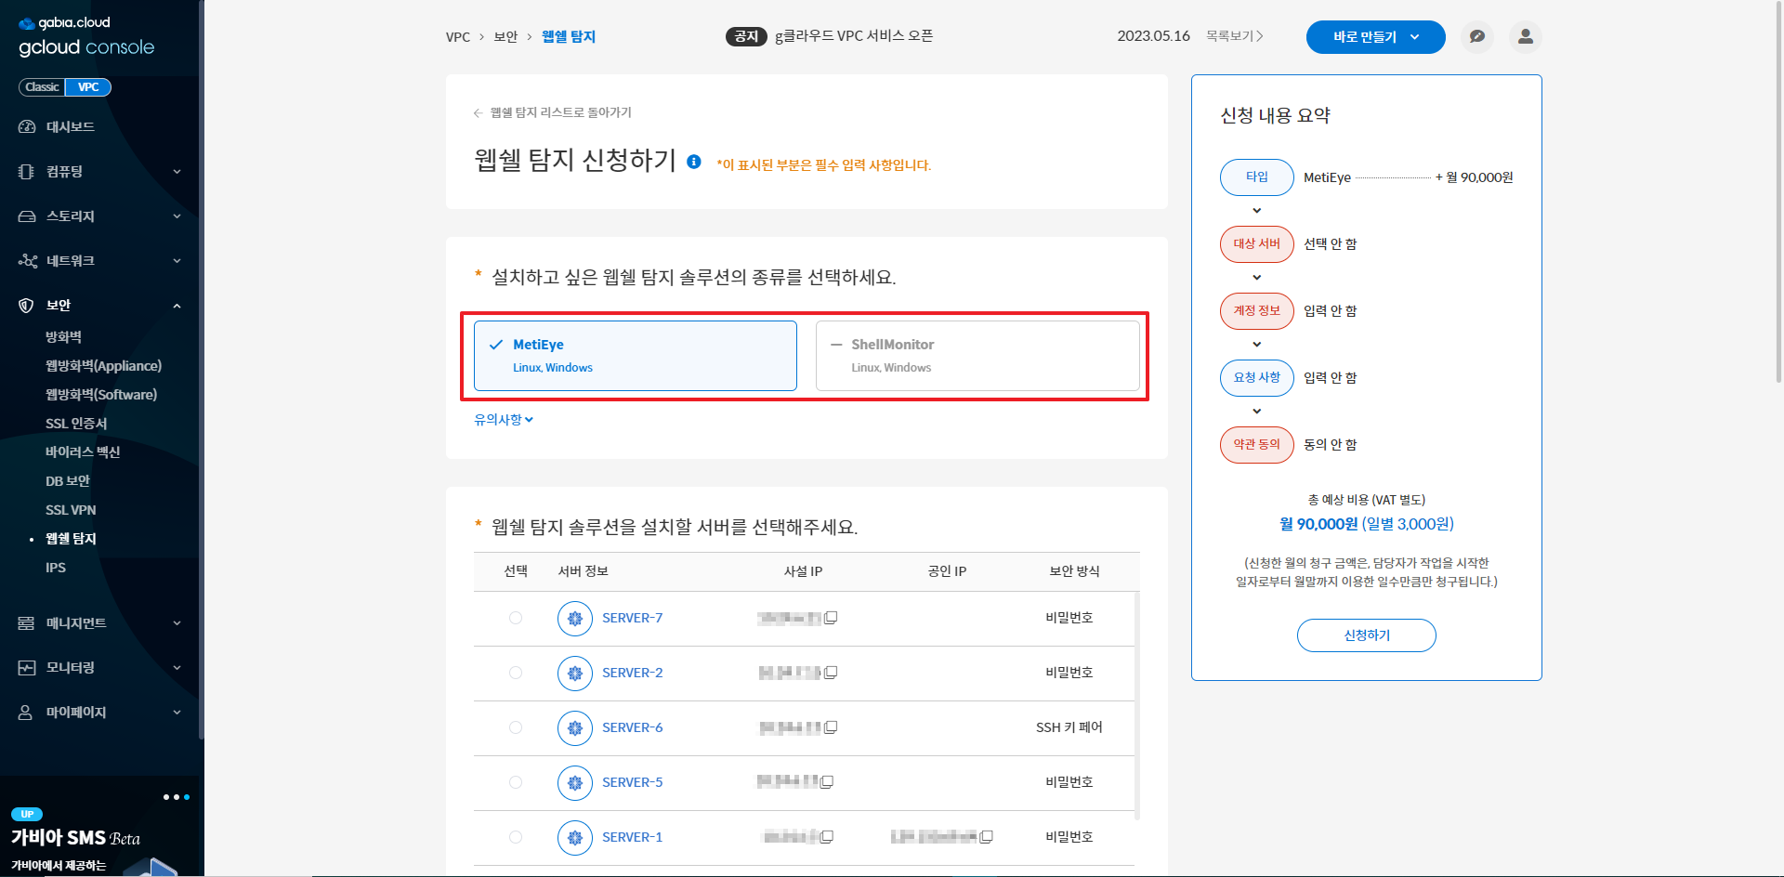Click the SERVER-5 server icon
This screenshot has width=1784, height=877.
[x=575, y=782]
